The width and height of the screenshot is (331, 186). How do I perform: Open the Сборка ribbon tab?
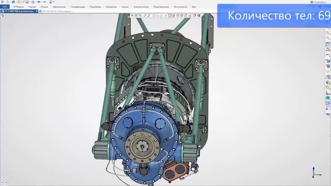tap(44, 7)
